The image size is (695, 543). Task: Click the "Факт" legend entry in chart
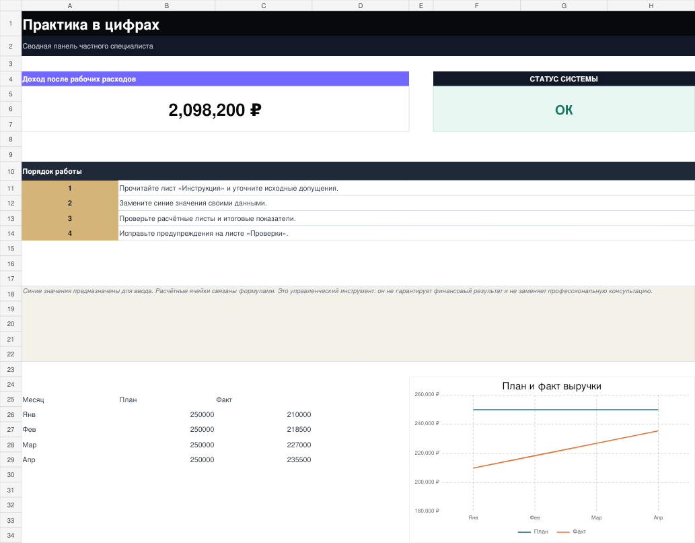click(x=571, y=532)
